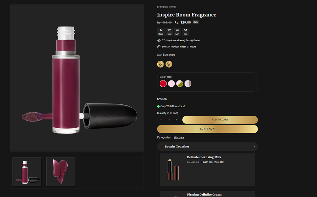
Task: Click the compare layers icon
Action: point(169,64)
